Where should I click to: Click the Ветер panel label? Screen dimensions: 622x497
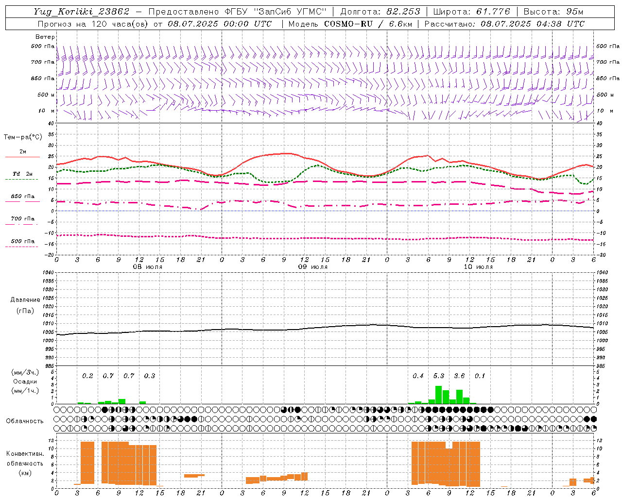(x=45, y=37)
